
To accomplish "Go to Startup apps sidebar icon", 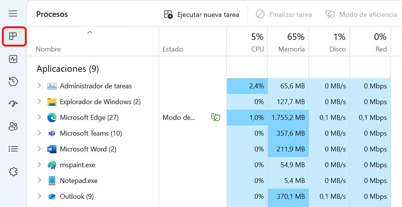I will click(13, 104).
